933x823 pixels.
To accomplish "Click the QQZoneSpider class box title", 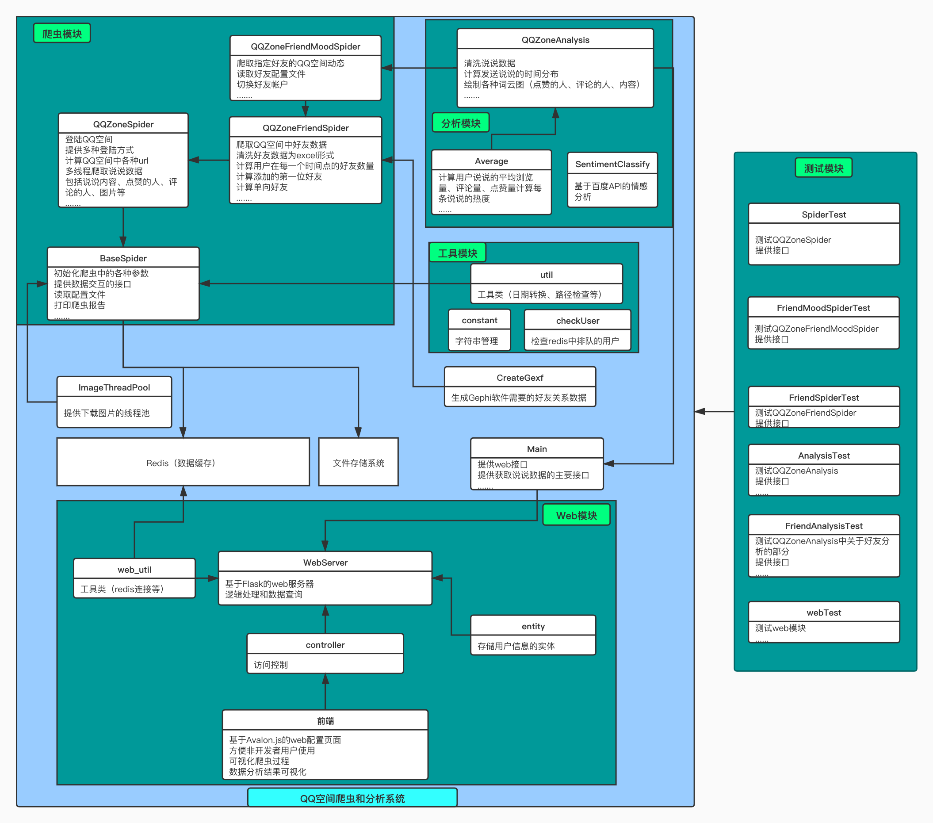I will [123, 124].
